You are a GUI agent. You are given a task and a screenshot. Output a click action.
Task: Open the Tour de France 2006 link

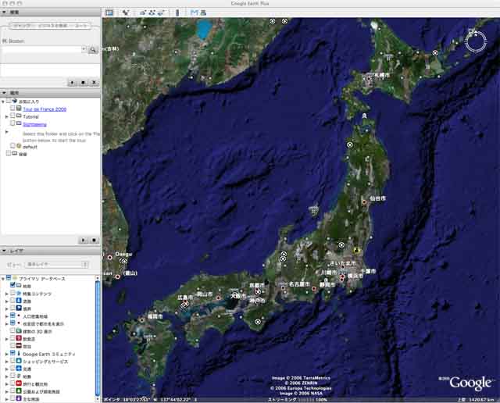[45, 109]
